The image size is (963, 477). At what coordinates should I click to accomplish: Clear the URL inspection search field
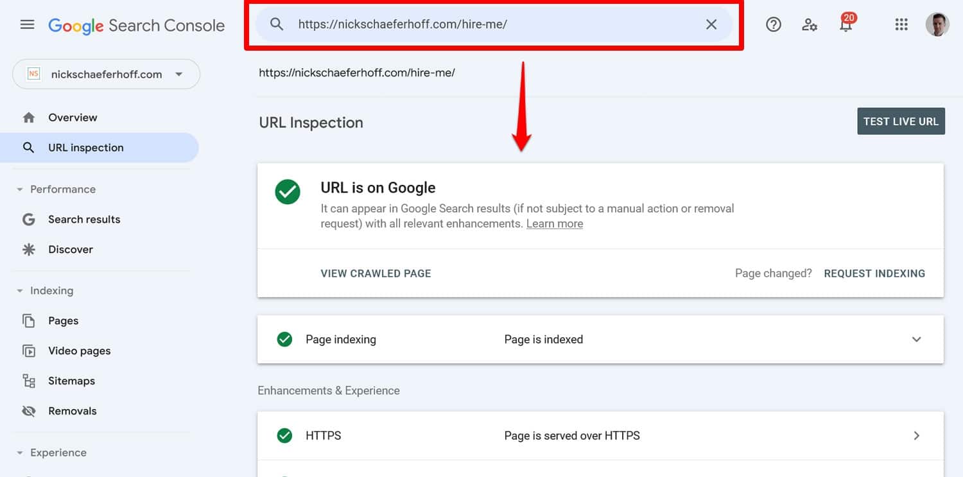[x=711, y=24]
